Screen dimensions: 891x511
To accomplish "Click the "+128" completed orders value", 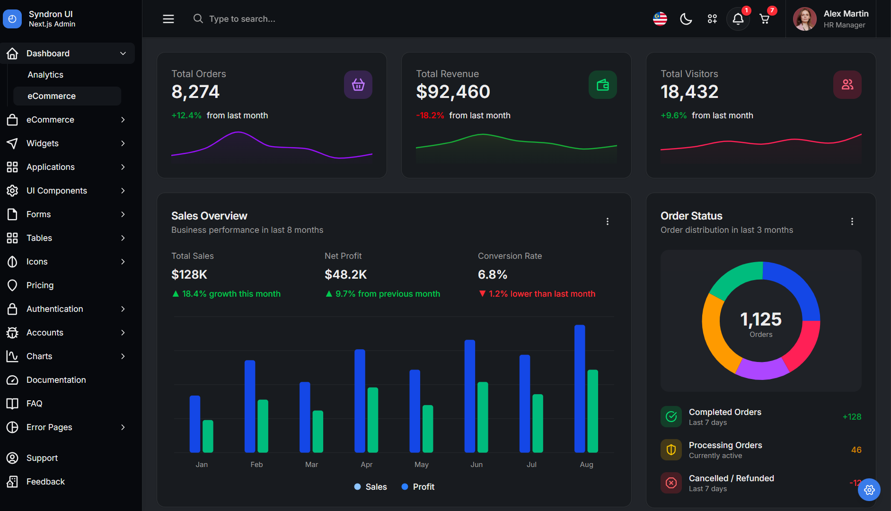I will pyautogui.click(x=852, y=417).
